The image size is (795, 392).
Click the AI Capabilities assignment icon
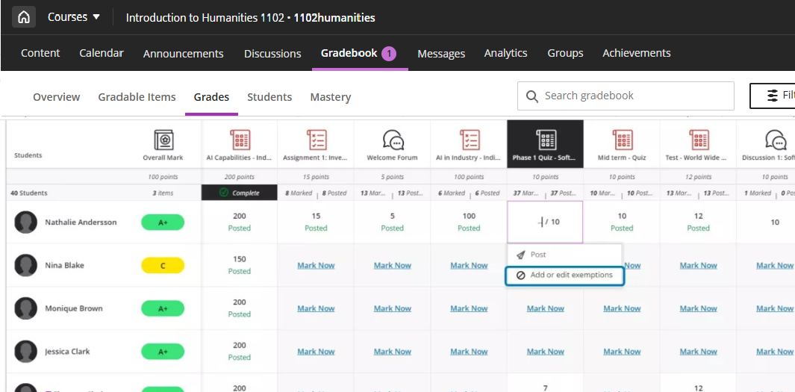click(240, 140)
